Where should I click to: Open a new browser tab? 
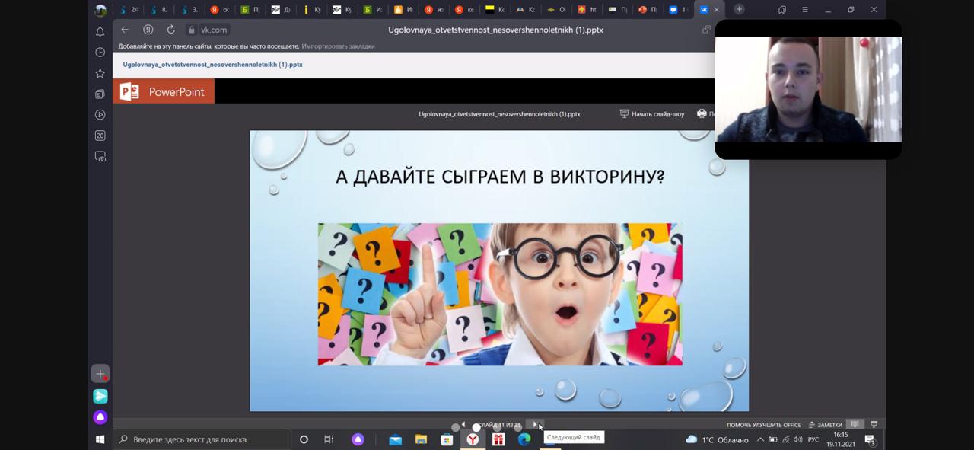pyautogui.click(x=739, y=10)
